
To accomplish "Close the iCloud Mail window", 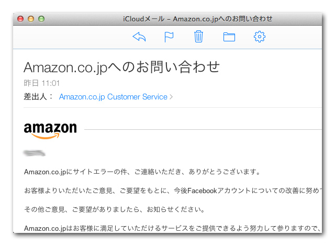I will 21,19.
